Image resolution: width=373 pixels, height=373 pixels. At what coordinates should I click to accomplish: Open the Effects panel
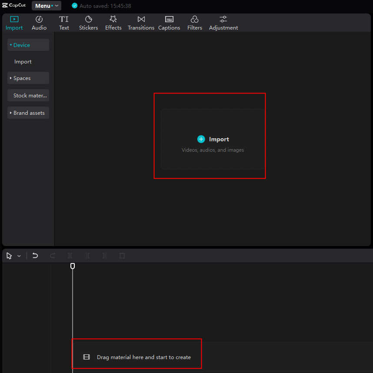point(113,22)
